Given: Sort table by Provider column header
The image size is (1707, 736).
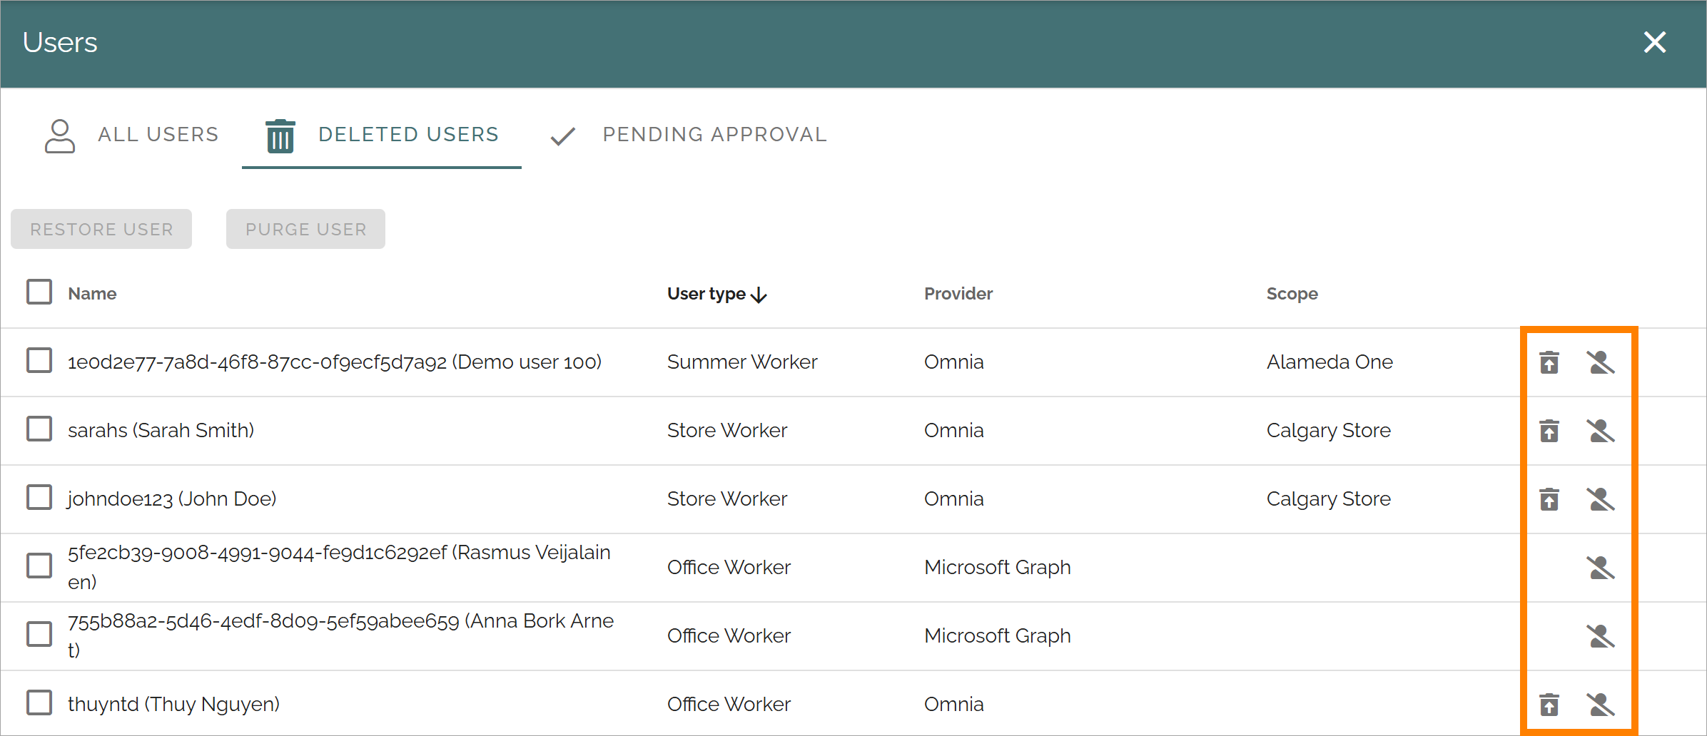Looking at the screenshot, I should pyautogui.click(x=958, y=294).
